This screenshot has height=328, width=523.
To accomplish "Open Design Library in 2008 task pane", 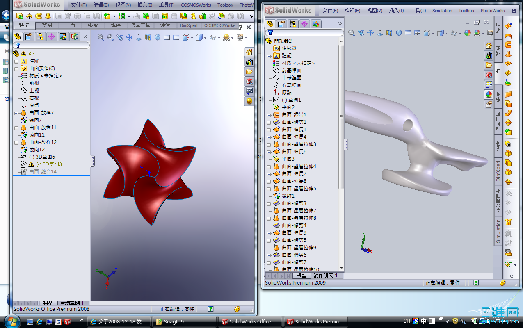I will click(x=249, y=62).
